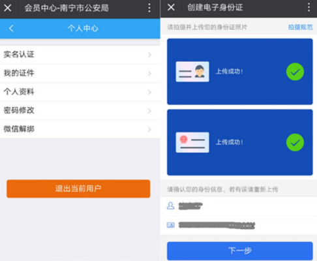
Task: Tap the green check on front-side upload card
Action: (295, 72)
